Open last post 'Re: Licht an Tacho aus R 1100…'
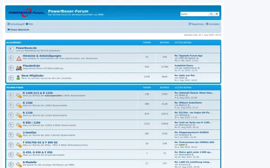The width and height of the screenshot is (270, 168). coord(193,122)
